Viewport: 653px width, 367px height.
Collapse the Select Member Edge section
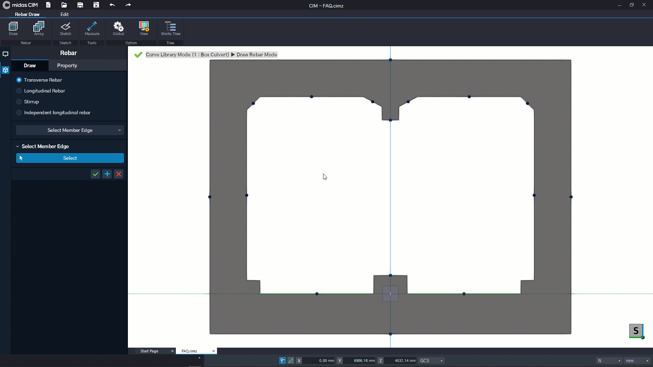point(18,146)
